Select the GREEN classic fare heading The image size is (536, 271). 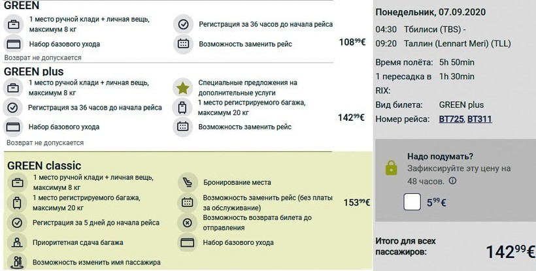pos(44,165)
